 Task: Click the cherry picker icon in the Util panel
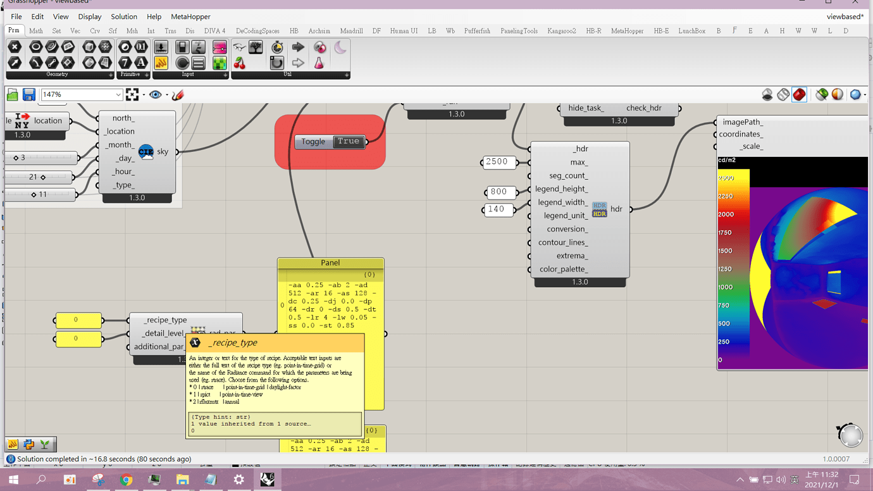click(239, 63)
